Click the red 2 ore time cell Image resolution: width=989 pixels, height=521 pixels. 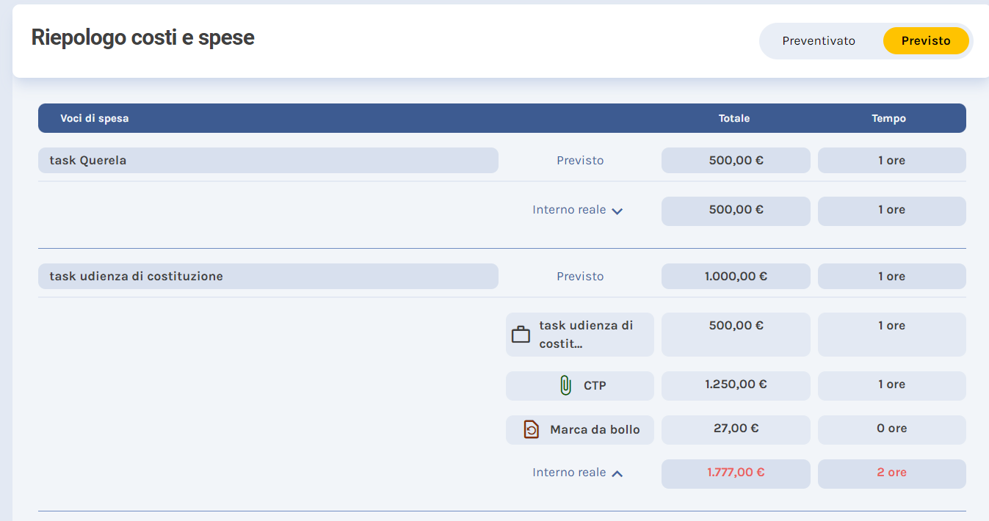click(x=891, y=473)
